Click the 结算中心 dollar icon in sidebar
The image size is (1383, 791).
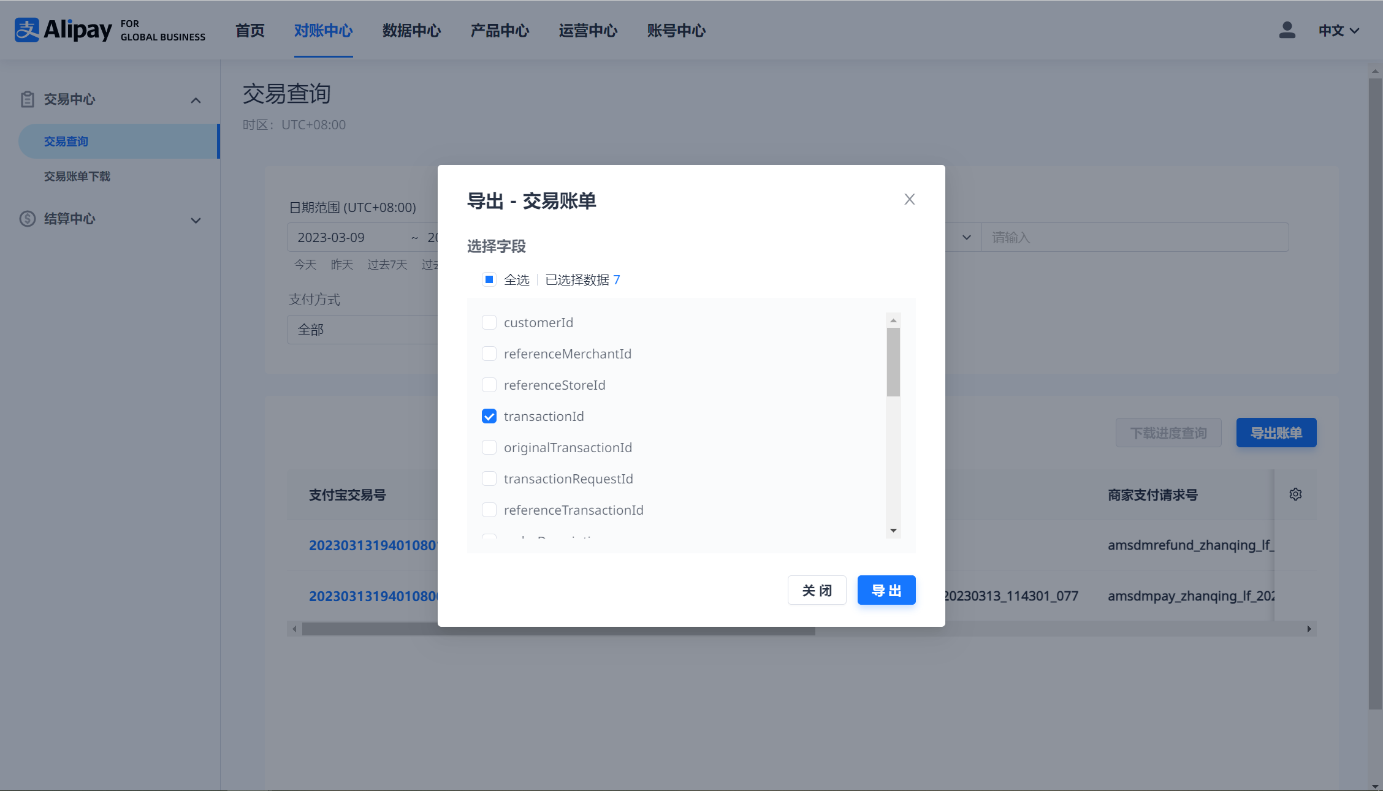[27, 219]
